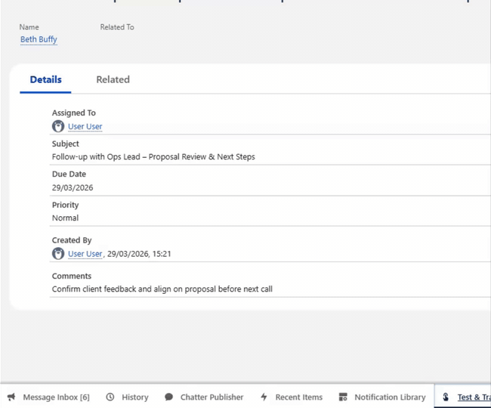This screenshot has width=491, height=408.
Task: Open User User link under Created By
Action: click(x=85, y=254)
